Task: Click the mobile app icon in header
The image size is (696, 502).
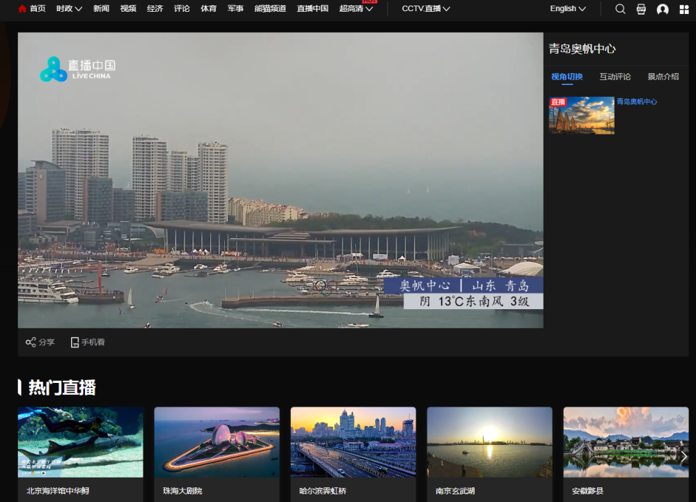Action: [641, 9]
